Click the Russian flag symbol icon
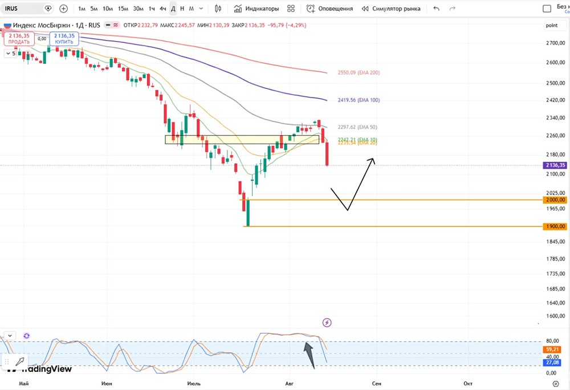 7,25
